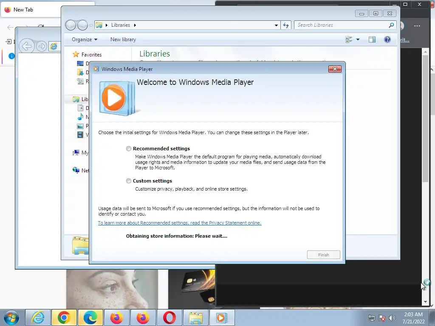Open the freckled face thumbnail in Firefox page

pyautogui.click(x=112, y=289)
